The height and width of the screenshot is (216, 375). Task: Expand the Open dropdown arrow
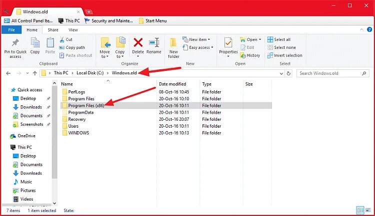pyautogui.click(x=260, y=39)
